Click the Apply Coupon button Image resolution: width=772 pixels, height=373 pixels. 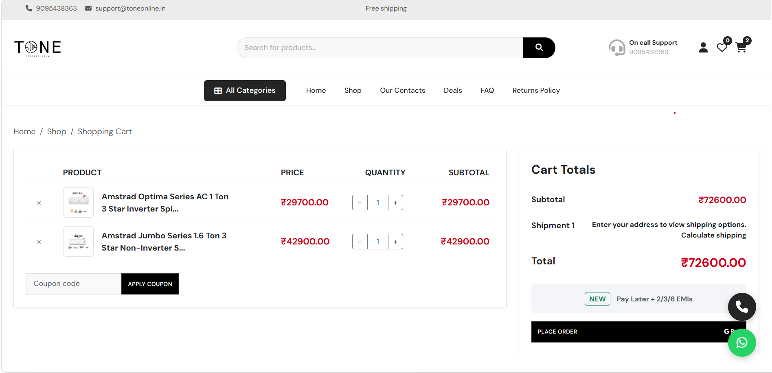tap(150, 284)
